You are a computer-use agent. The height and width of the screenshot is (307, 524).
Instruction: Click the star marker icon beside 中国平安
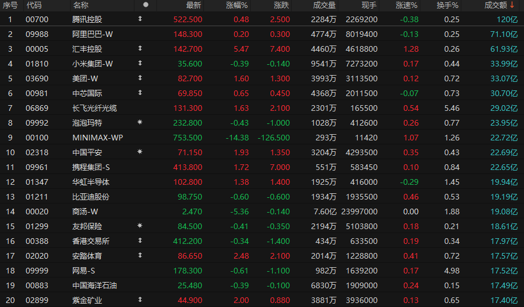point(140,151)
